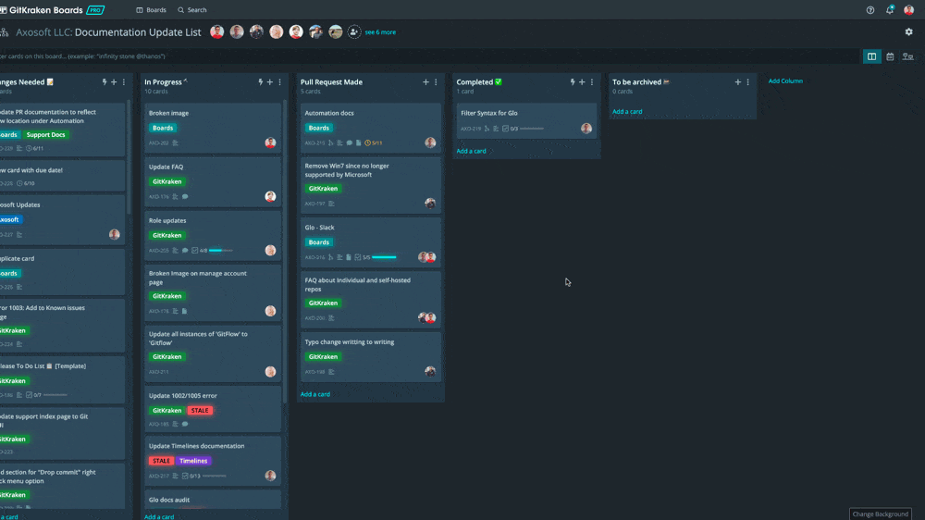Open Search in top bar
The width and height of the screenshot is (925, 520).
point(192,10)
